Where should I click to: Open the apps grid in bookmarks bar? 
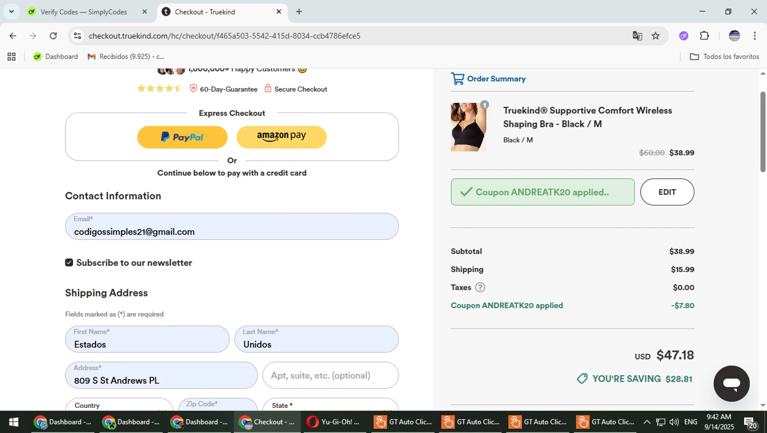pos(11,57)
